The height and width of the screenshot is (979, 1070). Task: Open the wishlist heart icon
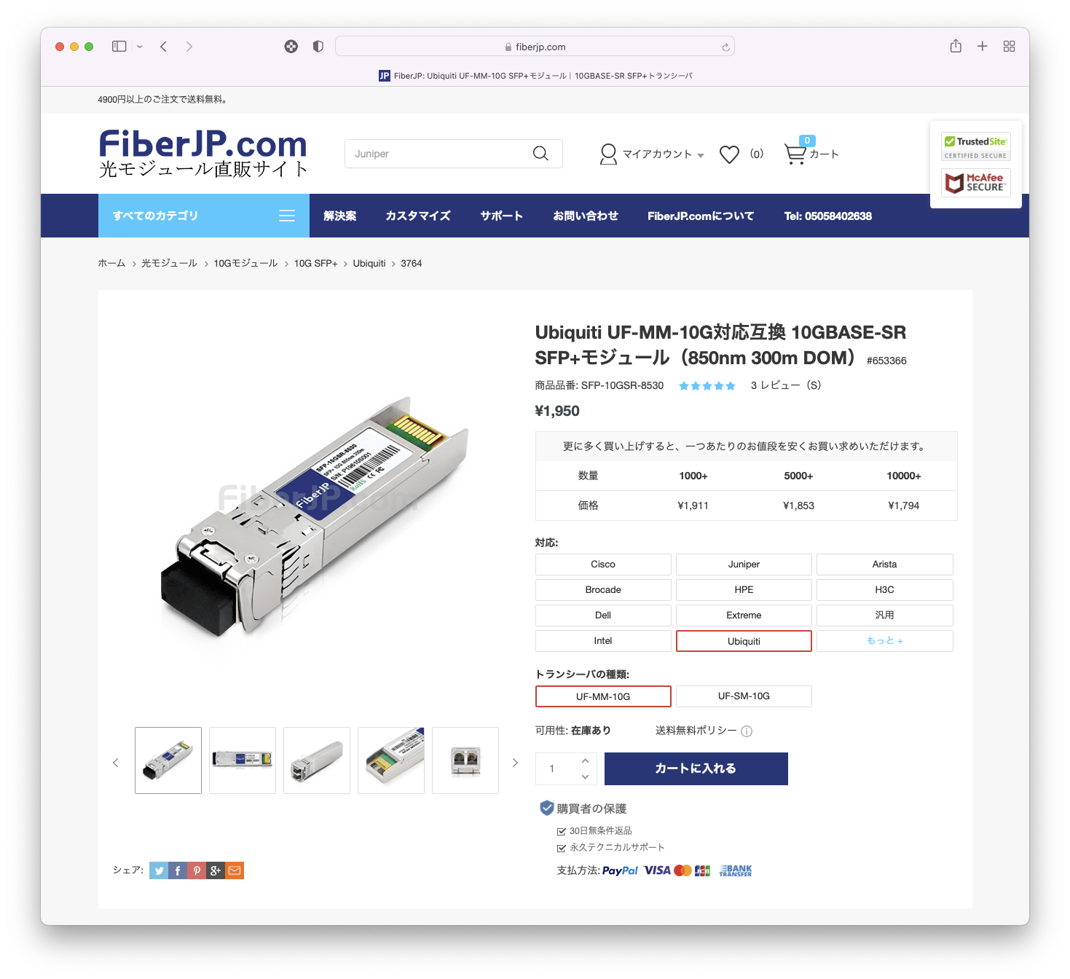pos(729,154)
